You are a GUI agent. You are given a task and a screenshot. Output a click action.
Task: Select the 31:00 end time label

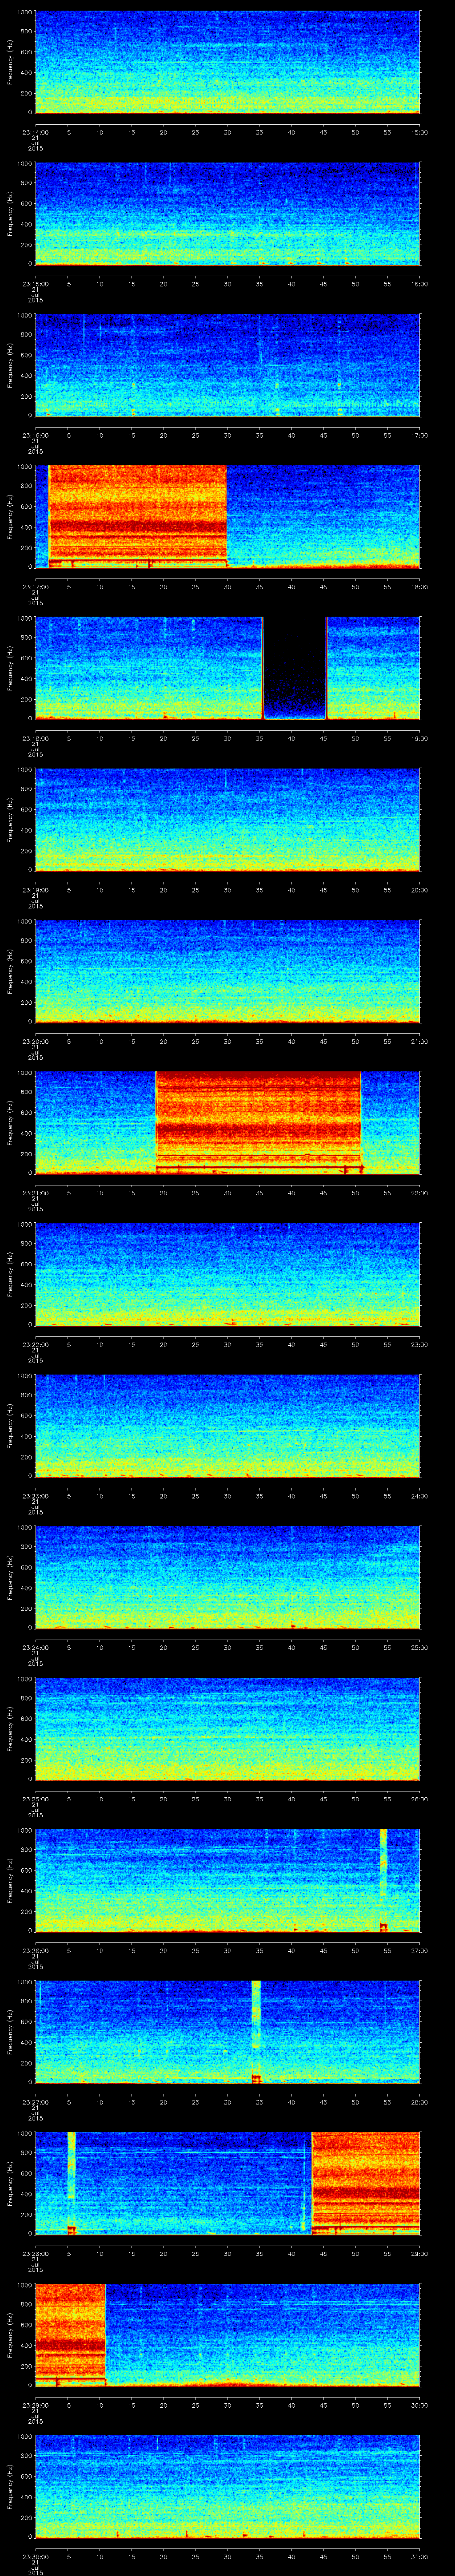coord(420,2556)
